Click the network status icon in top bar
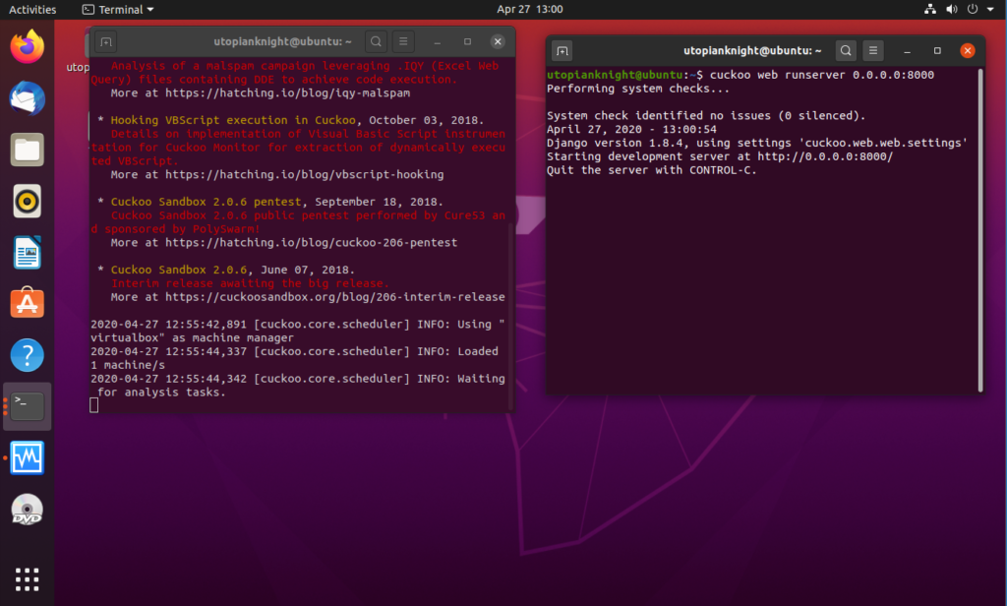The width and height of the screenshot is (1007, 606). click(x=930, y=9)
